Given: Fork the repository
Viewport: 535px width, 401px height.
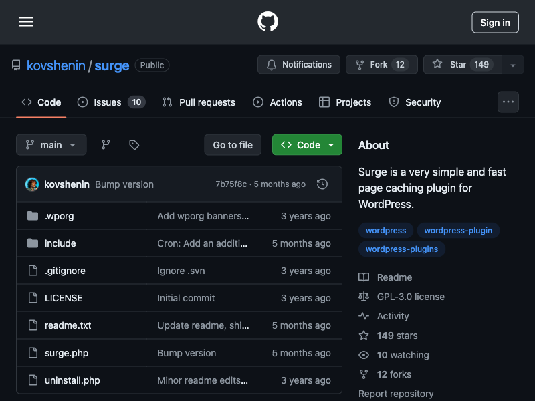Looking at the screenshot, I should (382, 64).
